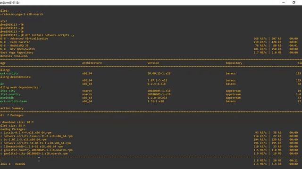The image size is (302, 169).
Task: Click the '00:11' total time value
Action: [x=294, y=161]
